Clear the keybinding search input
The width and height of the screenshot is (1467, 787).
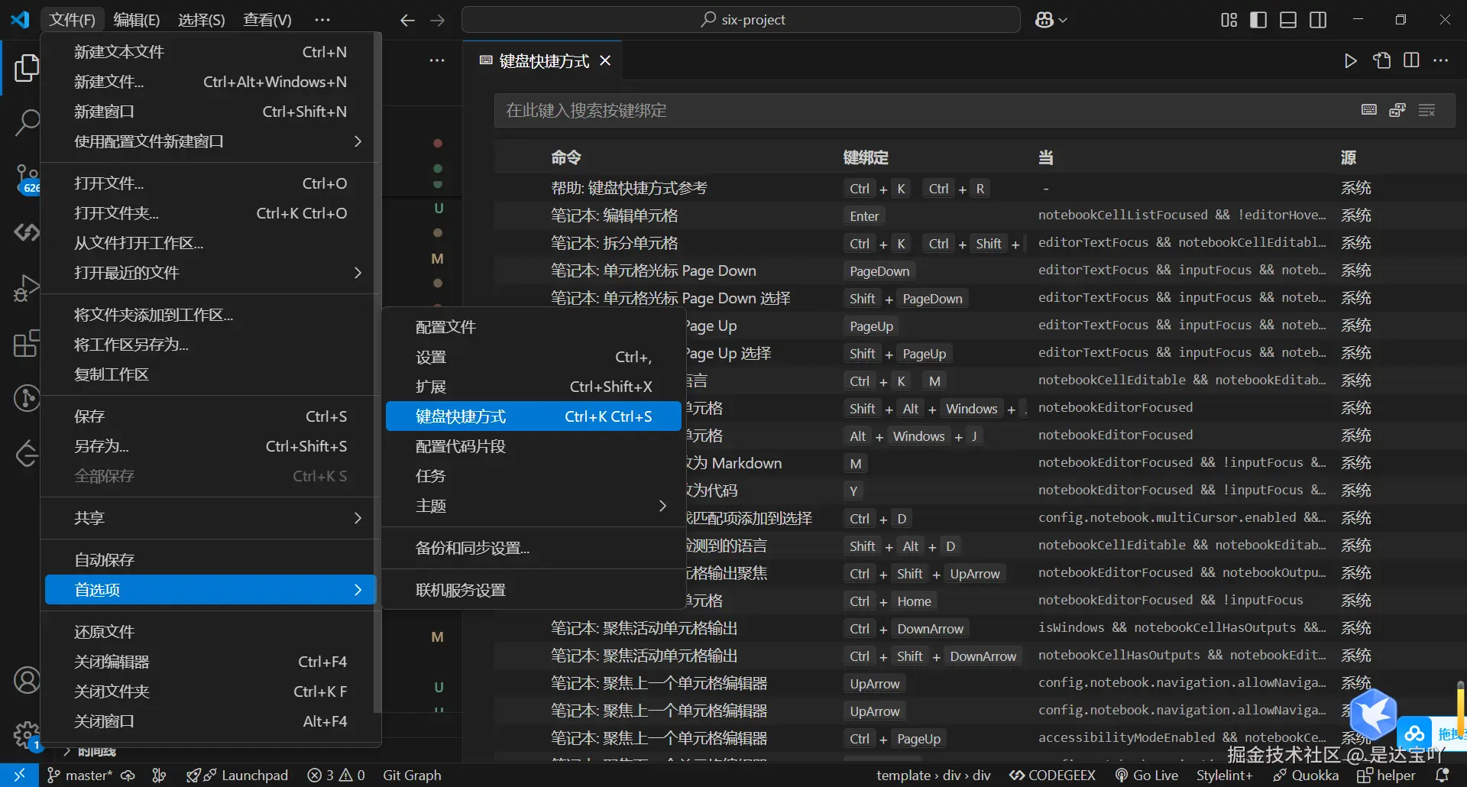[x=1426, y=110]
